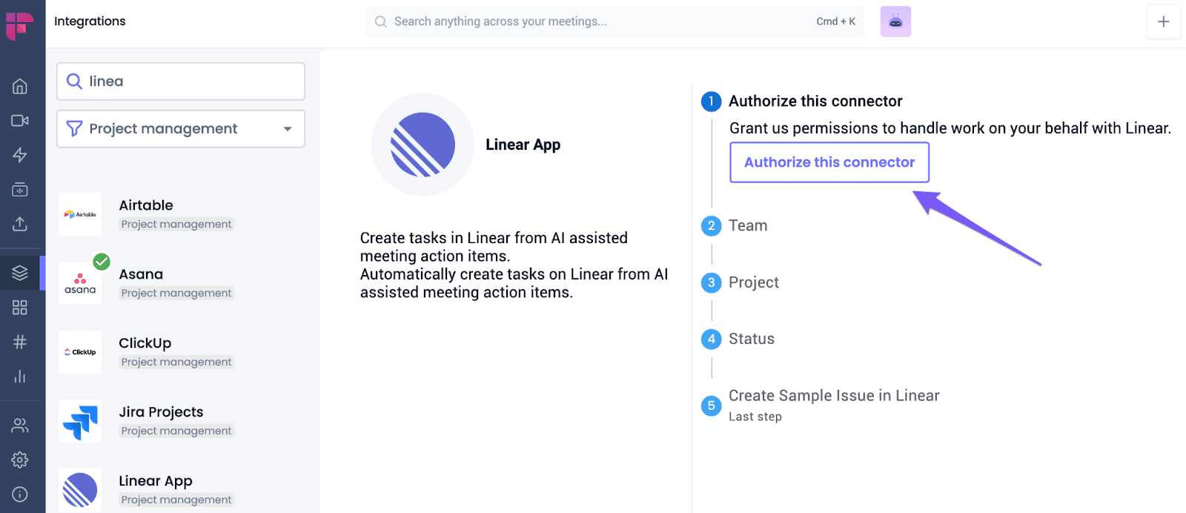Viewport: 1186px width, 513px height.
Task: Click the Airtable logo thumbnail
Action: tap(80, 214)
